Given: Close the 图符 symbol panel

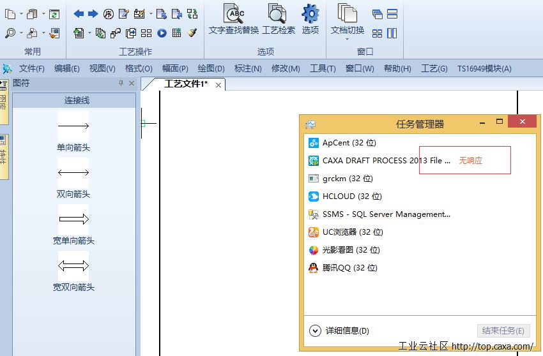Looking at the screenshot, I should tap(132, 83).
